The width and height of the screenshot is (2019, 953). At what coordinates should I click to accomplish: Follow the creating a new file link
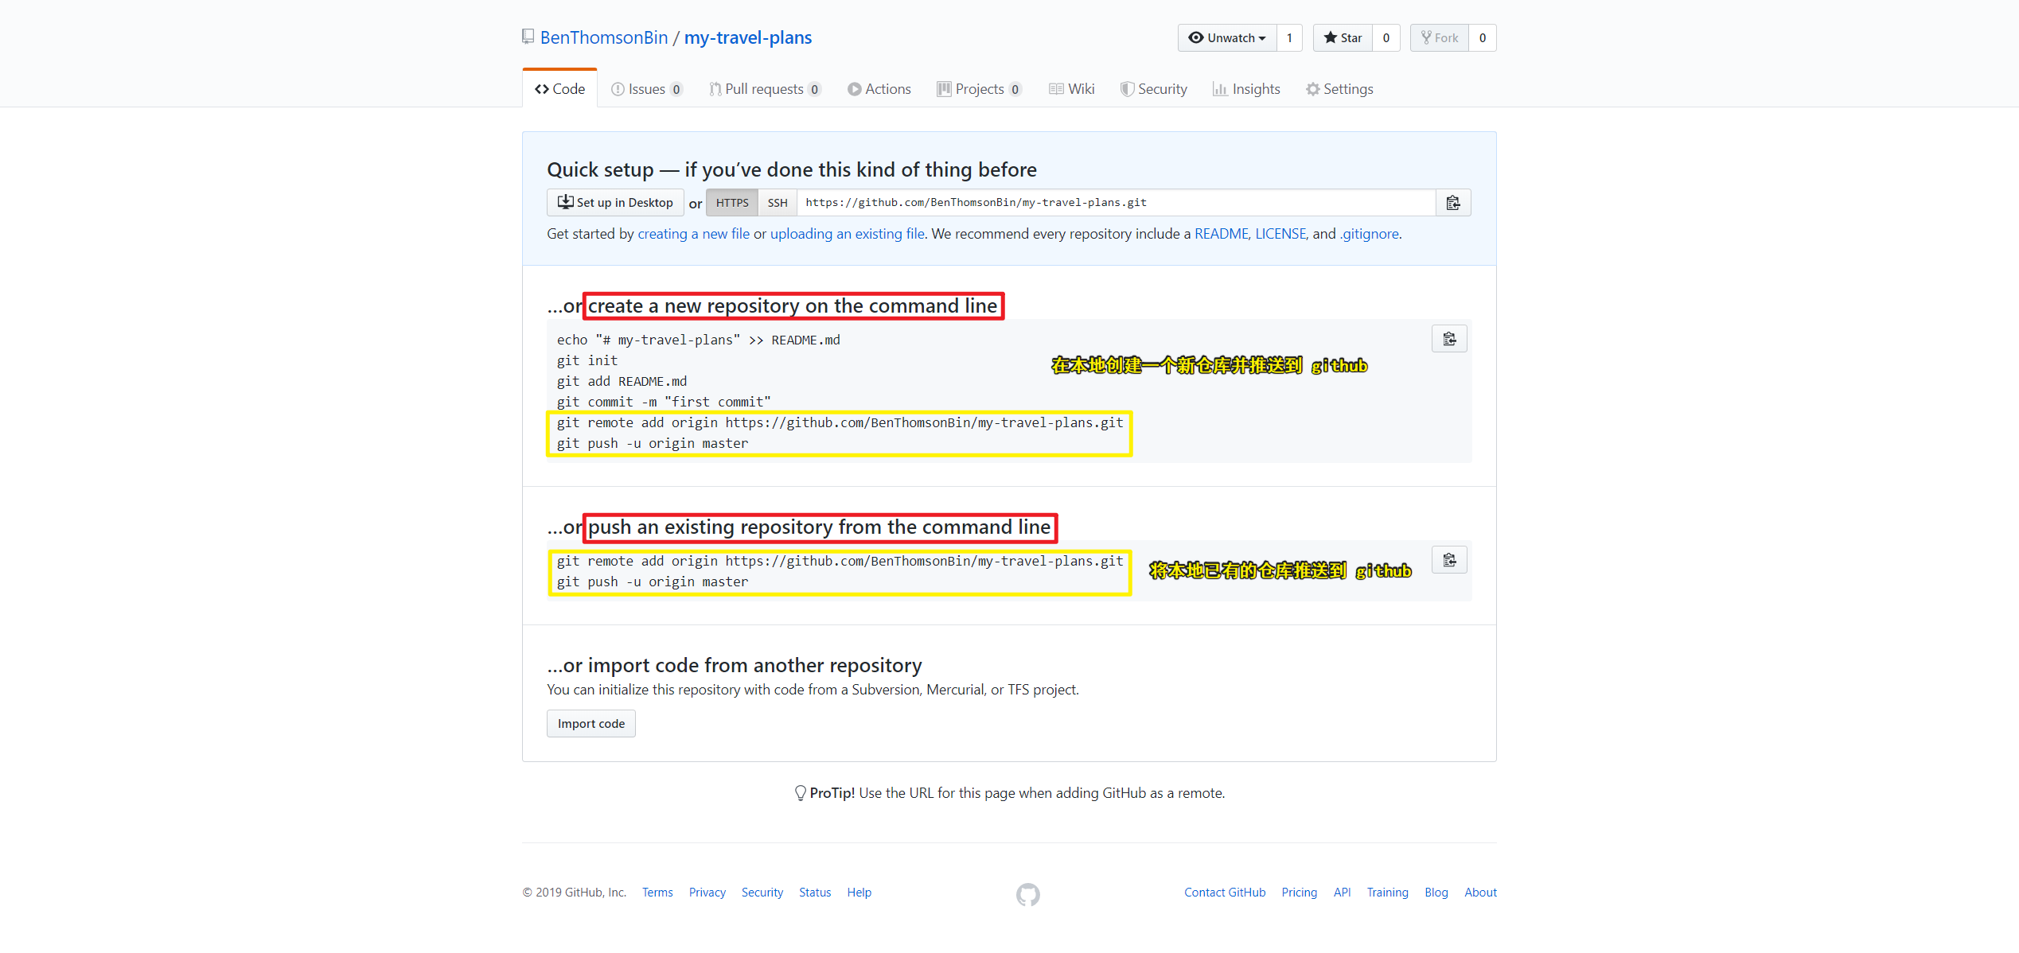(694, 234)
